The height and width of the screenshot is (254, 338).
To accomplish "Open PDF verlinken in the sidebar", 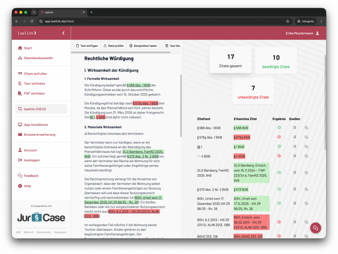I will coord(31,93).
